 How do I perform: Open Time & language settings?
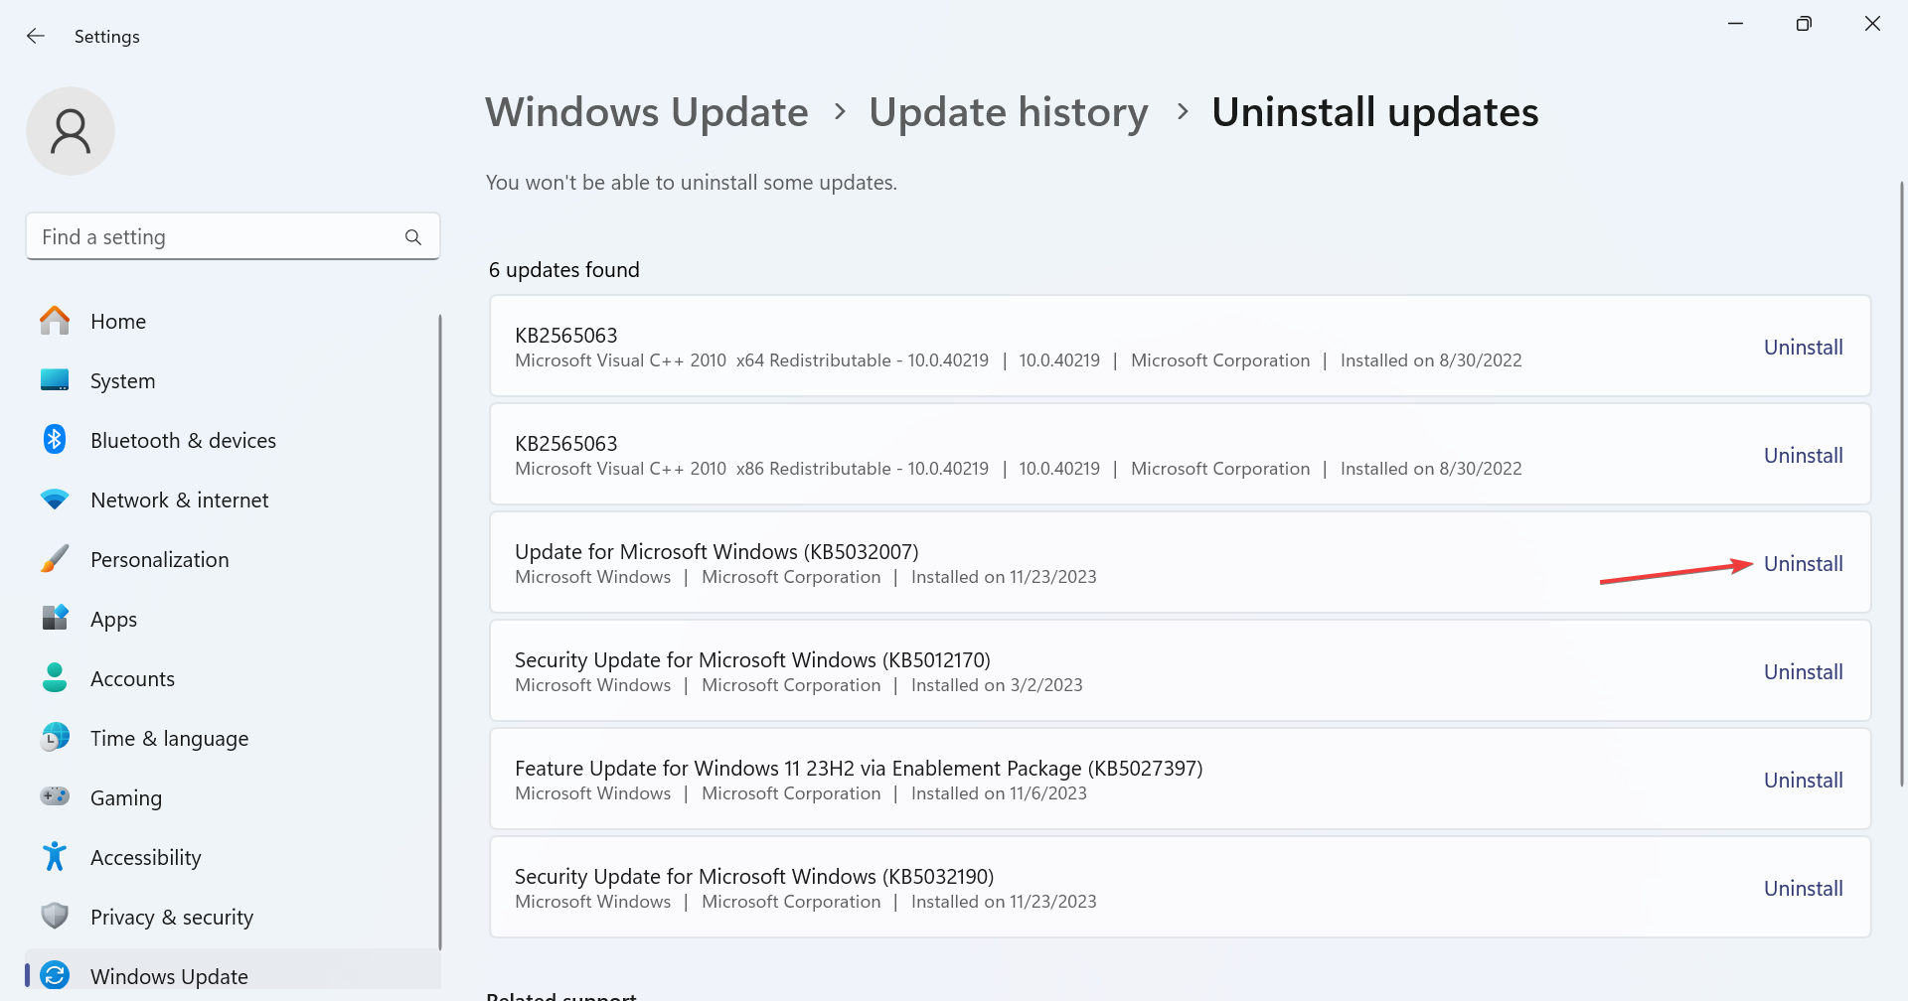[x=169, y=738]
